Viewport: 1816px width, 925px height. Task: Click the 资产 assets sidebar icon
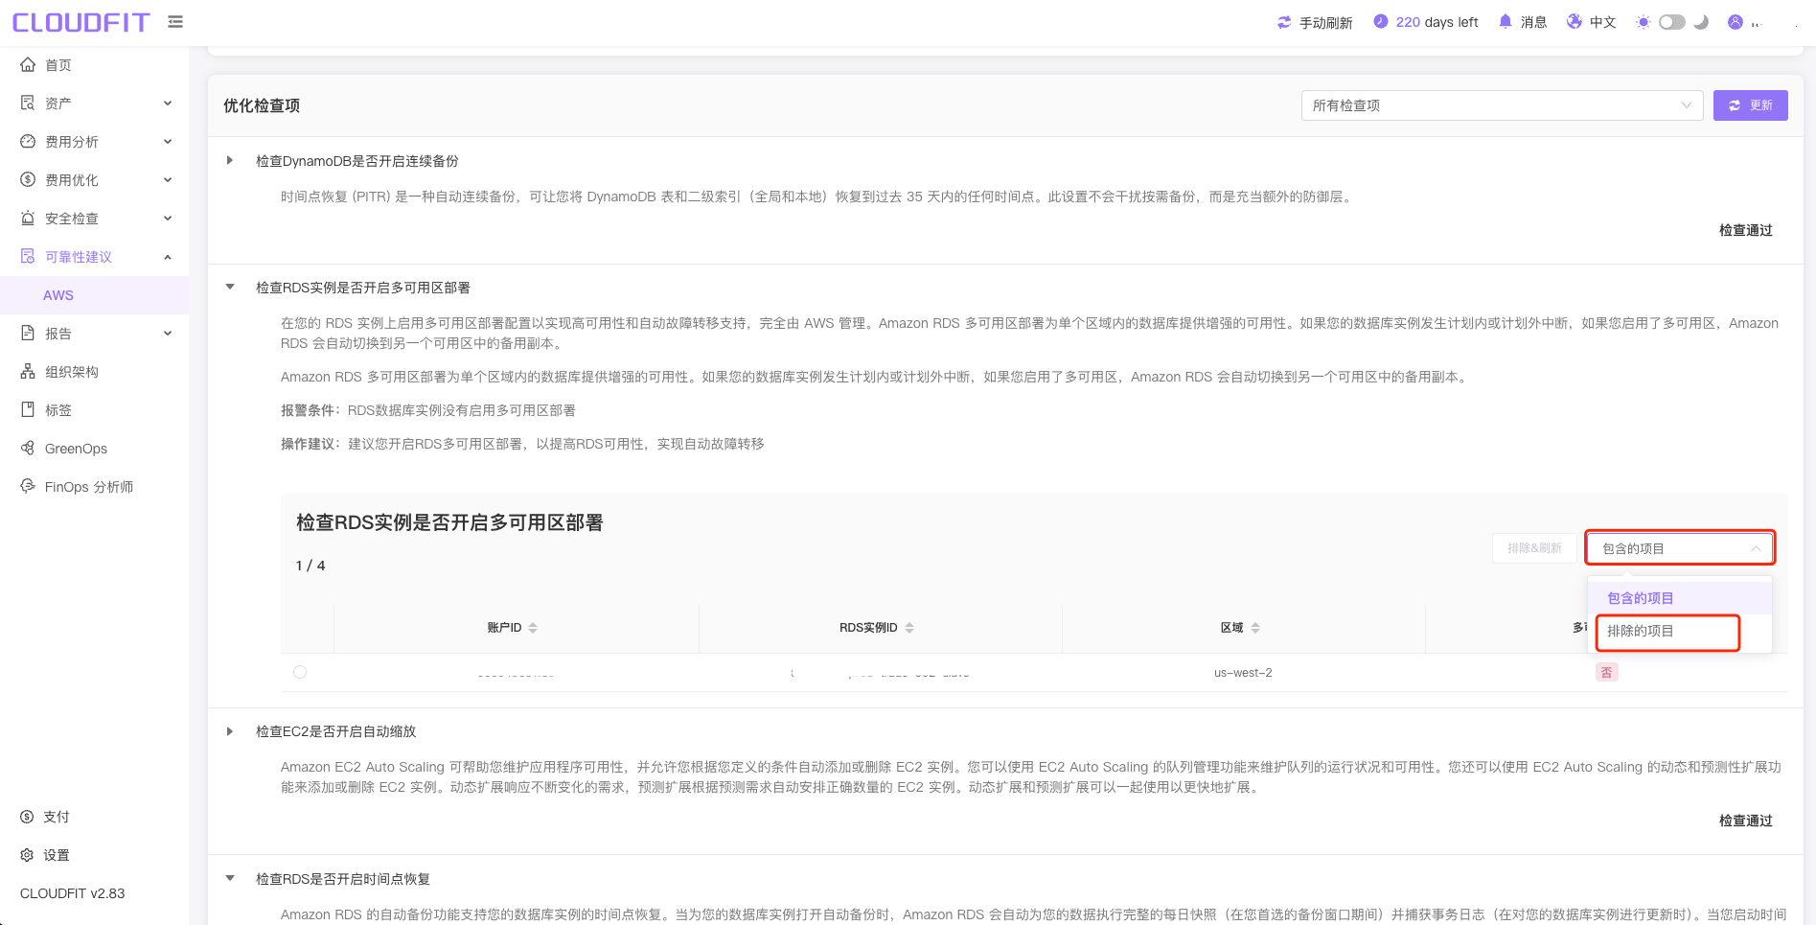(28, 103)
